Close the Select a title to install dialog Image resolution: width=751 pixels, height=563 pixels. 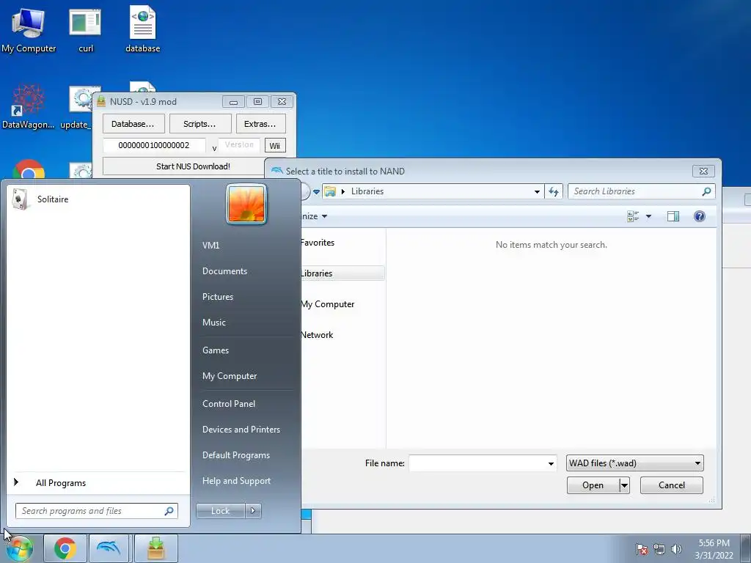click(x=703, y=171)
